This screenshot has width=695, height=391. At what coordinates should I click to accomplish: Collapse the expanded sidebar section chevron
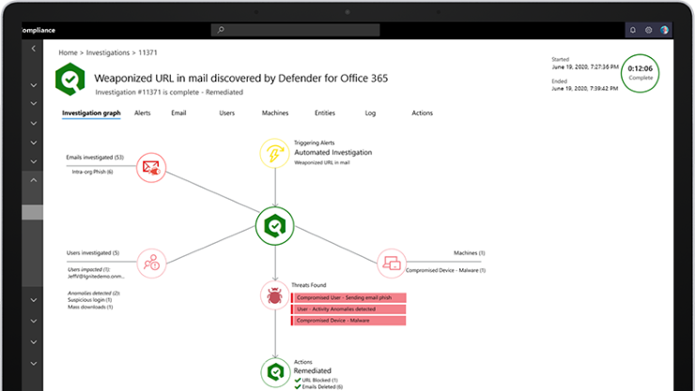tap(33, 180)
